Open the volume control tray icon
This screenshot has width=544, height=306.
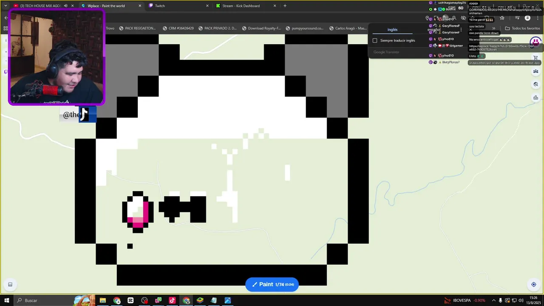tap(521, 300)
